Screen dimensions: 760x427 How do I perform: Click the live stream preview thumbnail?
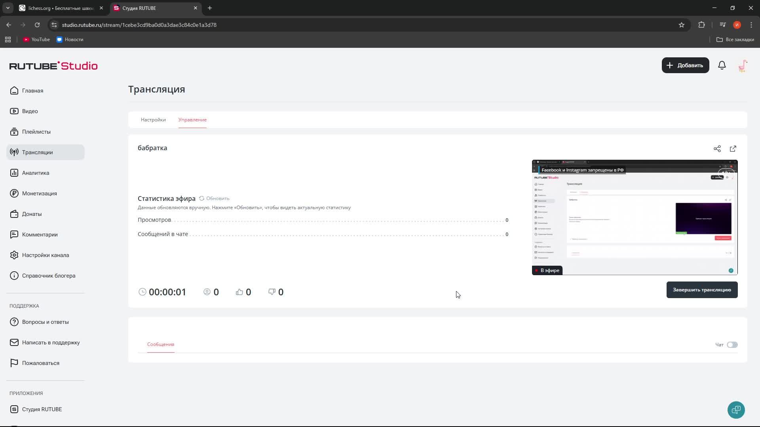tap(635, 217)
